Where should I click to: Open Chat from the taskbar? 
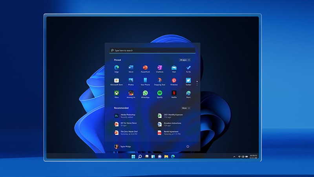pos(160,157)
